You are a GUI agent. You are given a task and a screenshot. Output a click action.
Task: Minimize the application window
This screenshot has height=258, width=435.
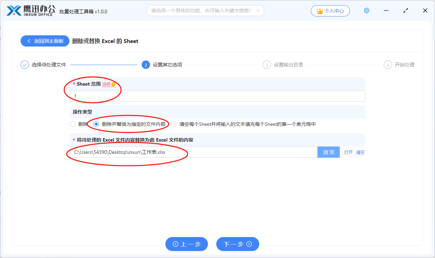386,10
